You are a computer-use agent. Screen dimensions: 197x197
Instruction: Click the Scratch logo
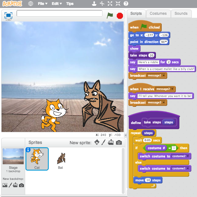tap(12, 4)
